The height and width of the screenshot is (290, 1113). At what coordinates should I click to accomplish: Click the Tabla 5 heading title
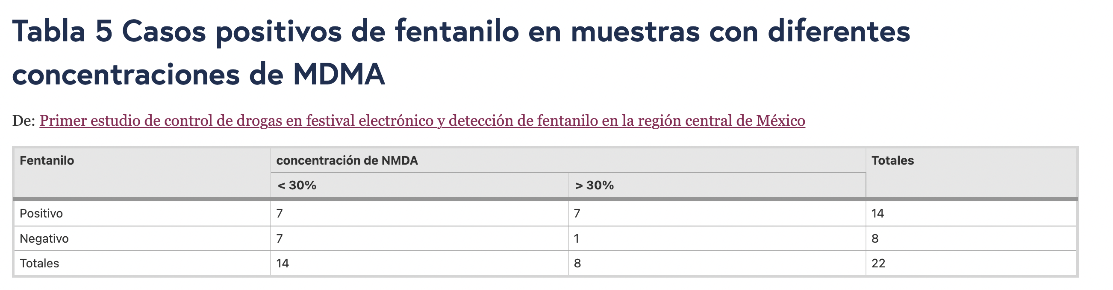pos(461,52)
